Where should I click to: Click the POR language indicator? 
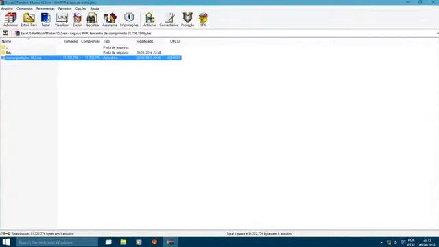tap(412, 242)
